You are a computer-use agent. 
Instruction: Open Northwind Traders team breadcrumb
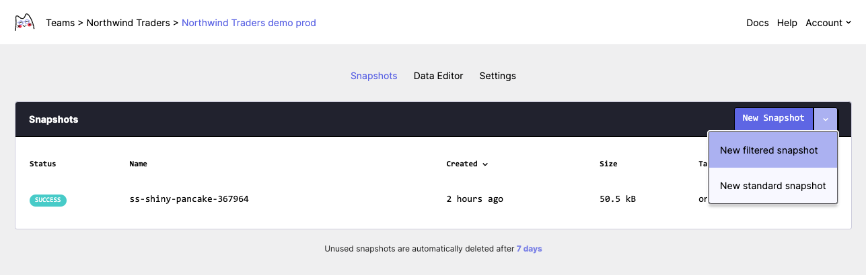(128, 23)
